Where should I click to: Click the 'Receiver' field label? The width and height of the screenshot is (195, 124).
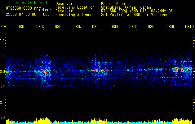[64, 11]
